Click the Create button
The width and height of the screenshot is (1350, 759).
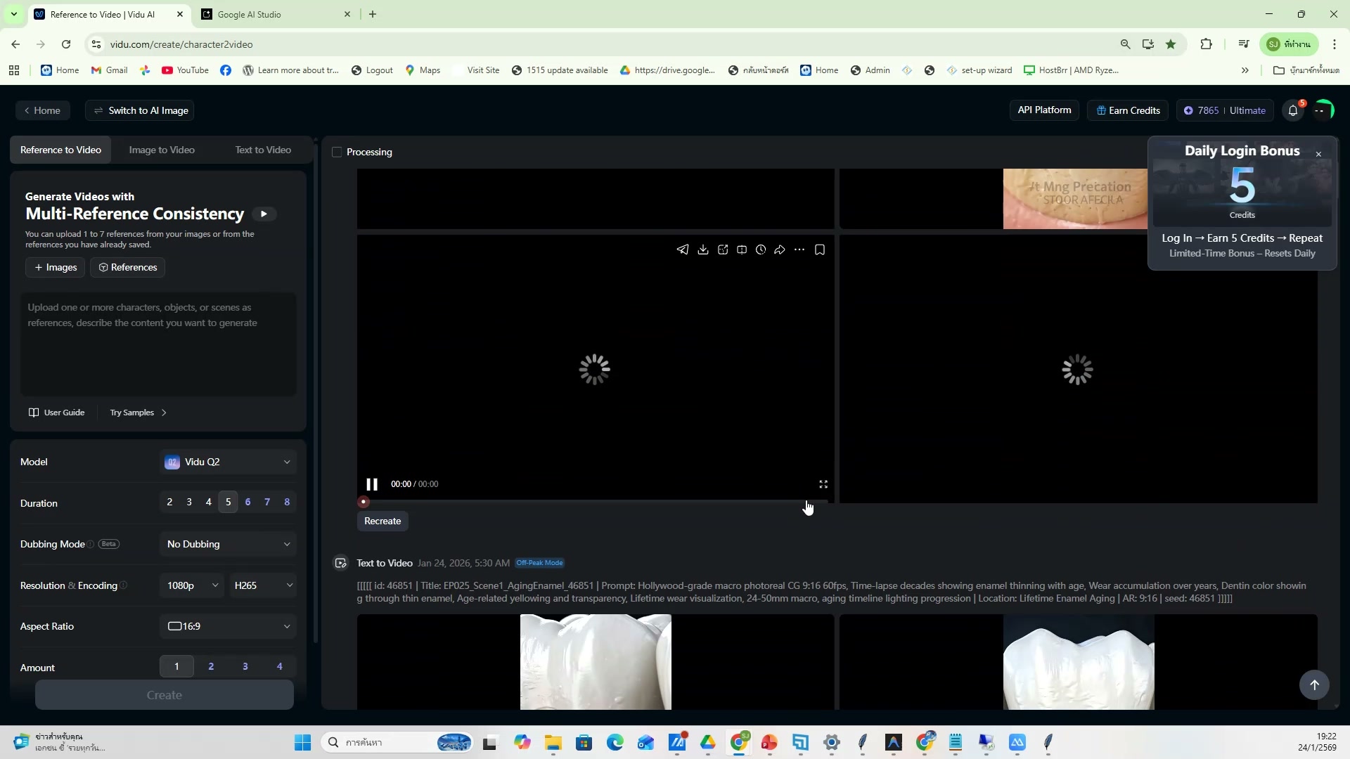[164, 694]
